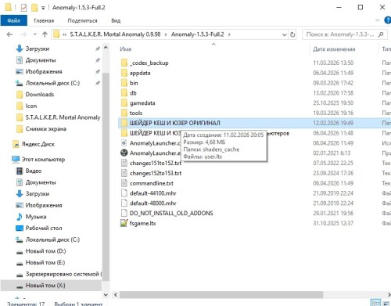Click navigation pane scroll down arrow
Screen dimensions: 391x306
click(106, 295)
